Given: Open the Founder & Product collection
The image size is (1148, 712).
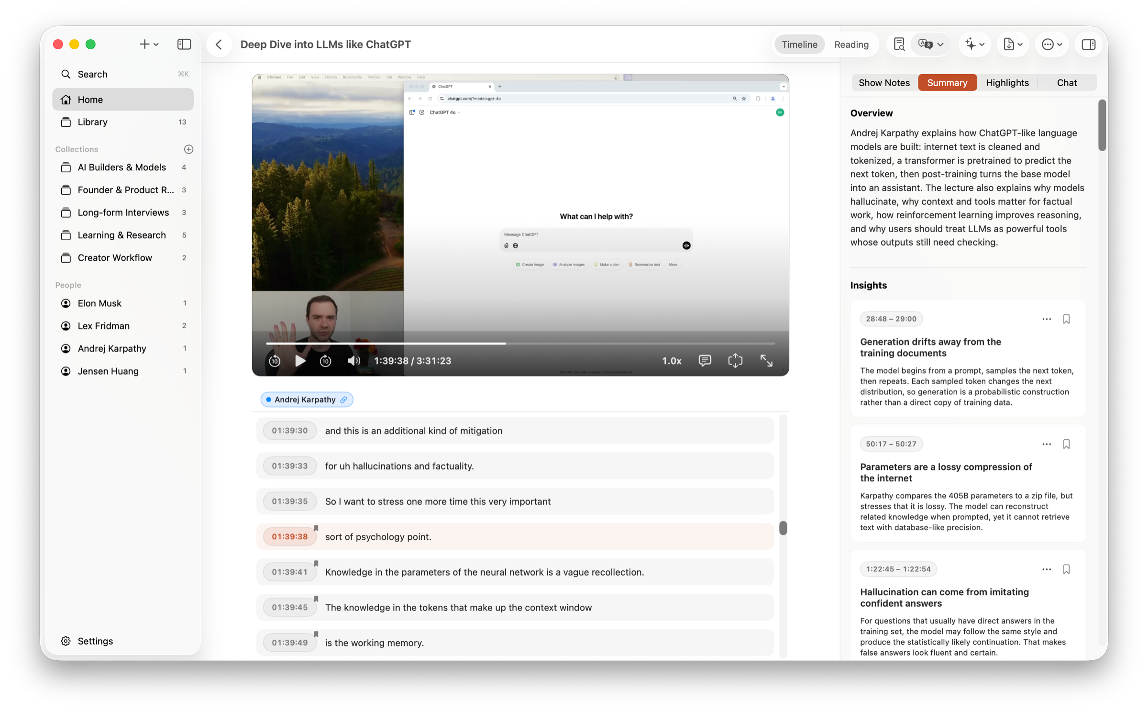Looking at the screenshot, I should tap(123, 190).
